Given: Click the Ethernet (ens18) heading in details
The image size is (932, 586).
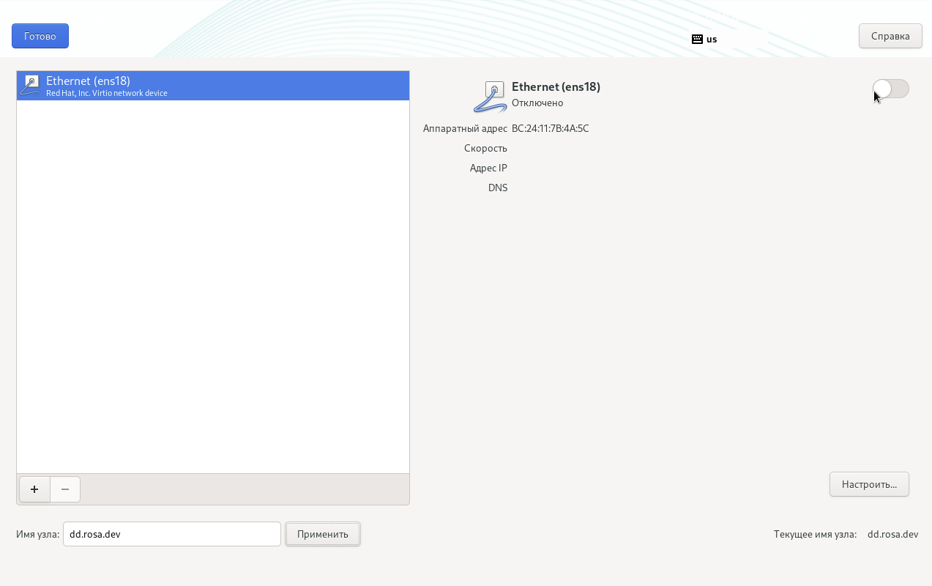Looking at the screenshot, I should tap(556, 86).
